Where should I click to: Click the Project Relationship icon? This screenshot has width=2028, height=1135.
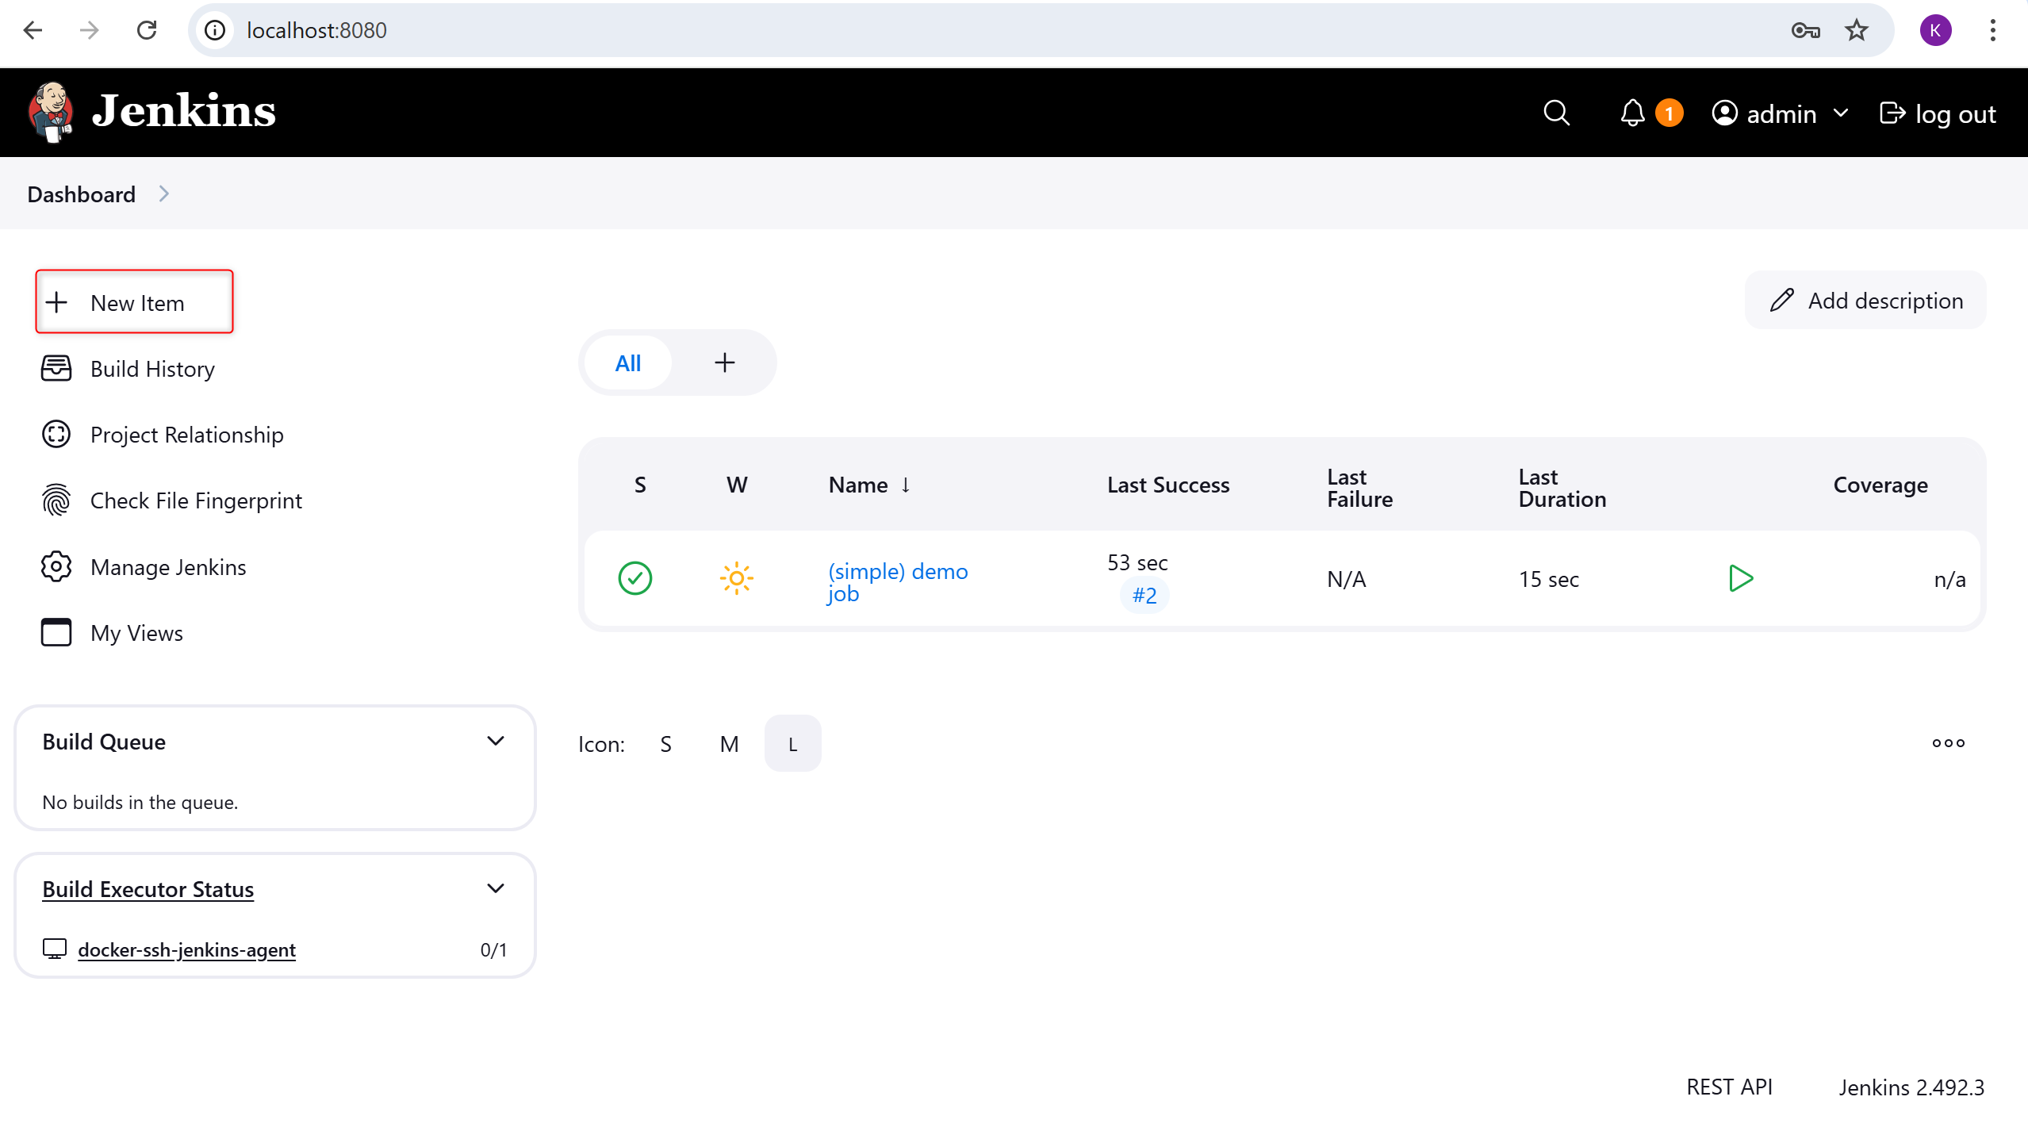[x=56, y=434]
